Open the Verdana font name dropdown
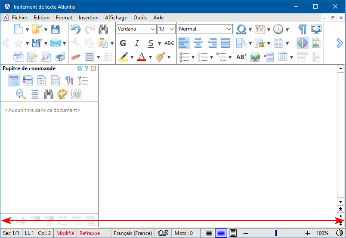 136,29
